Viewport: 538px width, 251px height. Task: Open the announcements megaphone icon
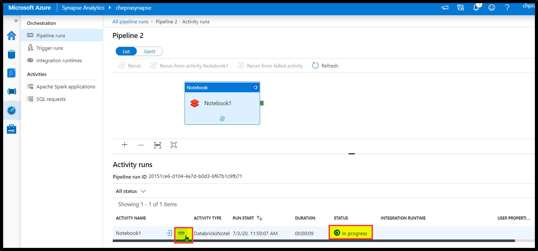[x=445, y=7]
